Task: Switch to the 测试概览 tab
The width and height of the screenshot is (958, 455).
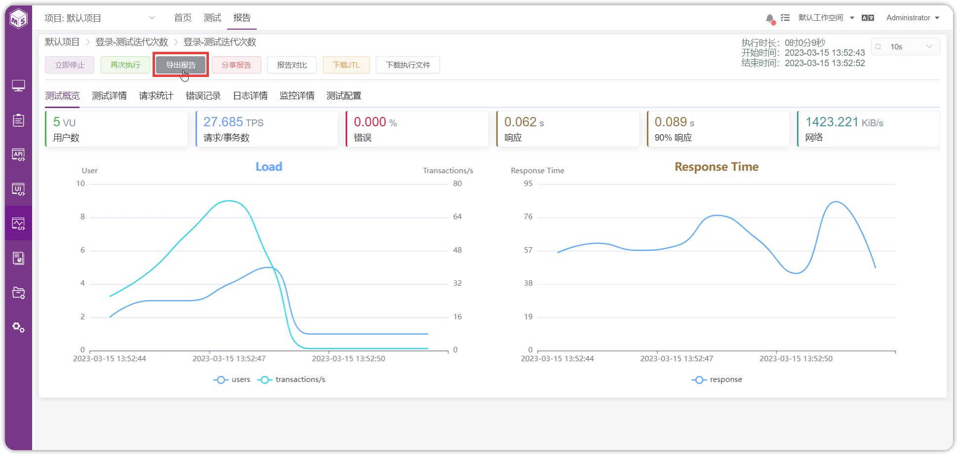Action: click(x=62, y=96)
